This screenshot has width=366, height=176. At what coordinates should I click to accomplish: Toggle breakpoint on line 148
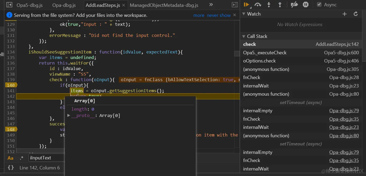[x=11, y=129]
